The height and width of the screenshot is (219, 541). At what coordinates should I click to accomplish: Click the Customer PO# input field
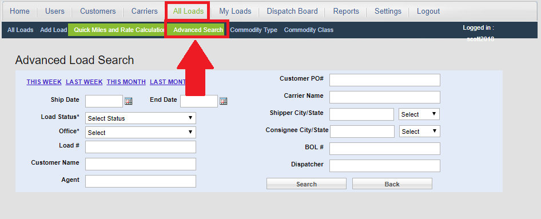tap(385, 80)
